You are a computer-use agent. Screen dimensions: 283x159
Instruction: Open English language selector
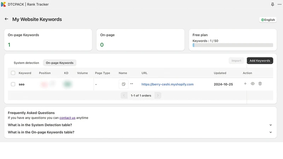268,20
